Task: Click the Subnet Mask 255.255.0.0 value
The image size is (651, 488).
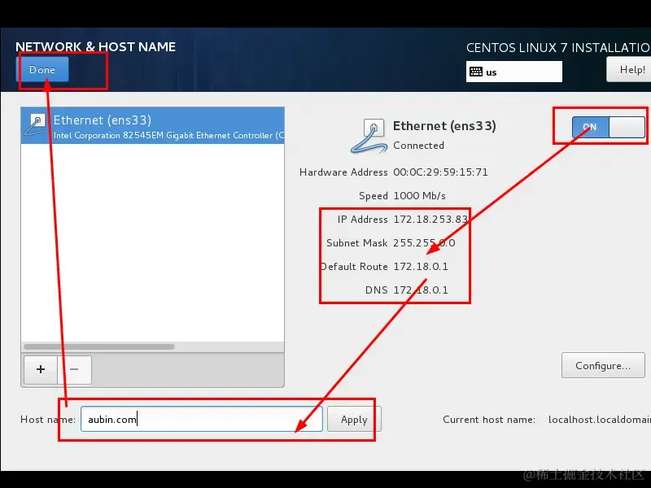Action: [x=424, y=242]
